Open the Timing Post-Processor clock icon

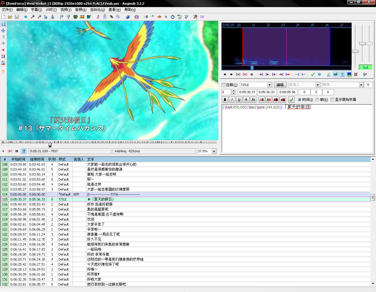(173, 17)
